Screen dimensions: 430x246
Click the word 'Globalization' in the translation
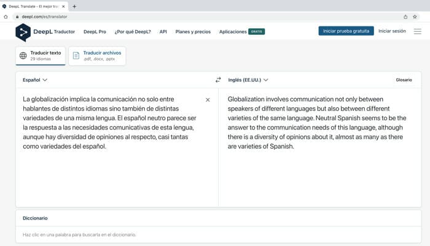[246, 99]
